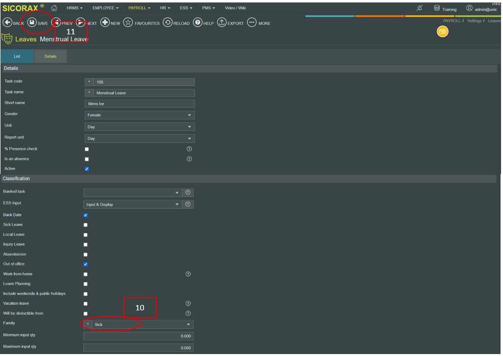
Task: Click the Training database icon
Action: [x=436, y=8]
